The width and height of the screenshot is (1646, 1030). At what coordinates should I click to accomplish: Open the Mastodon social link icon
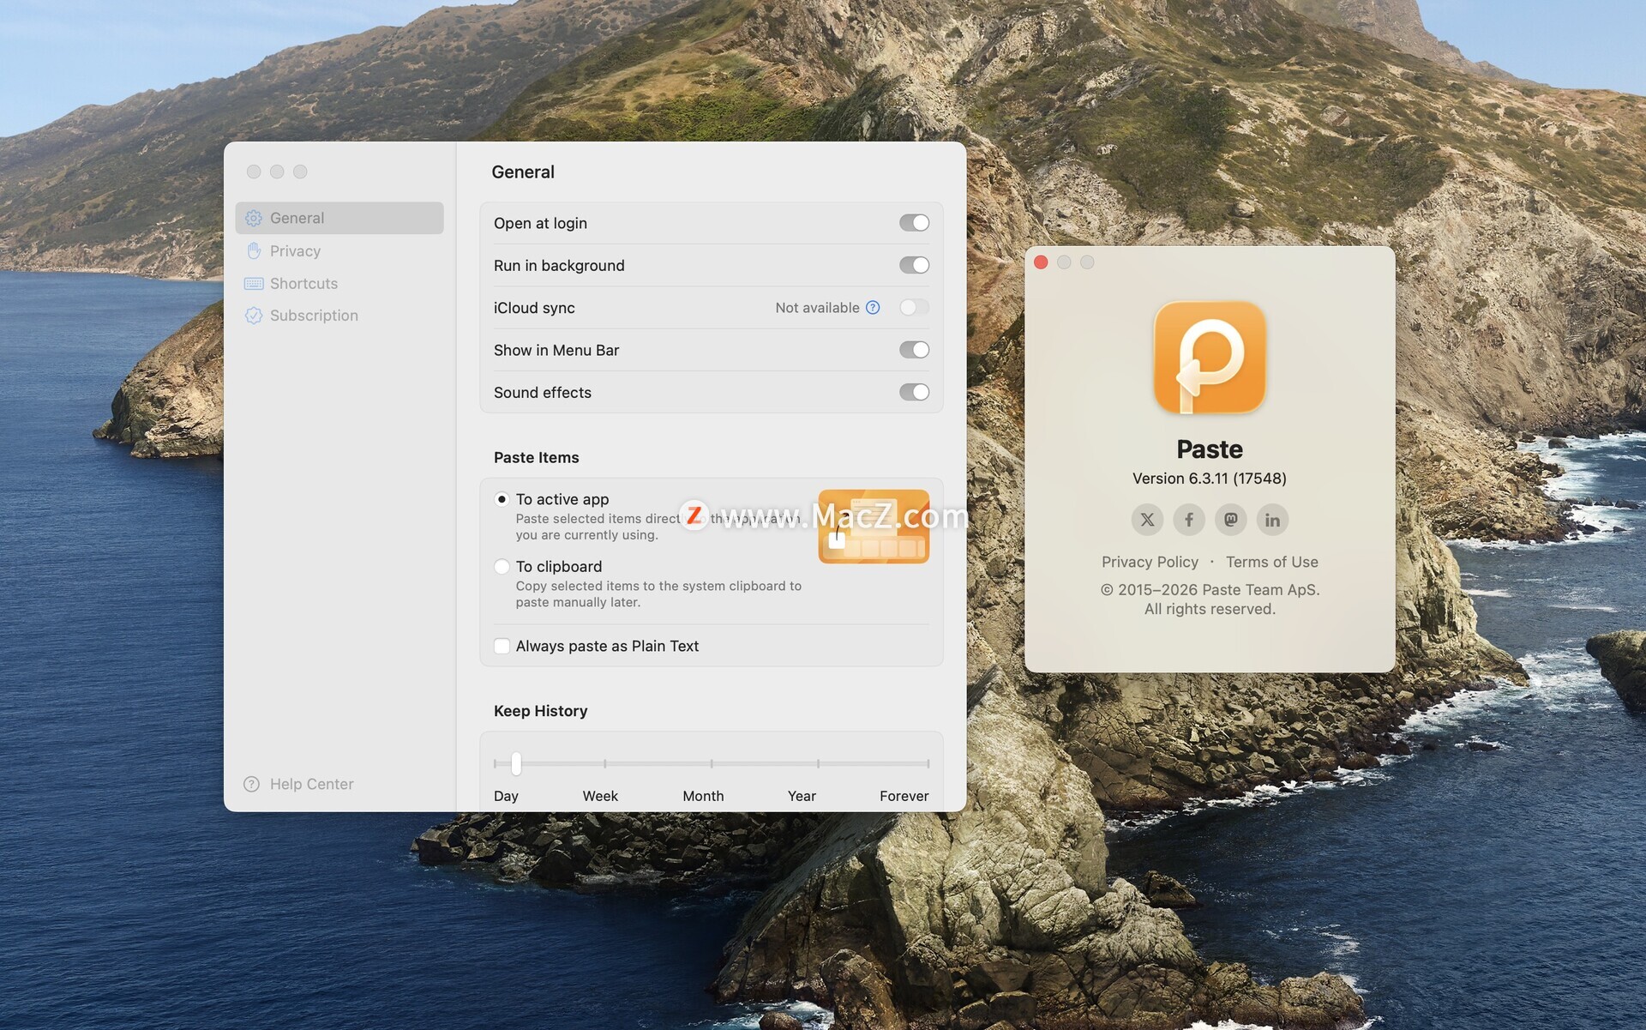pyautogui.click(x=1230, y=520)
